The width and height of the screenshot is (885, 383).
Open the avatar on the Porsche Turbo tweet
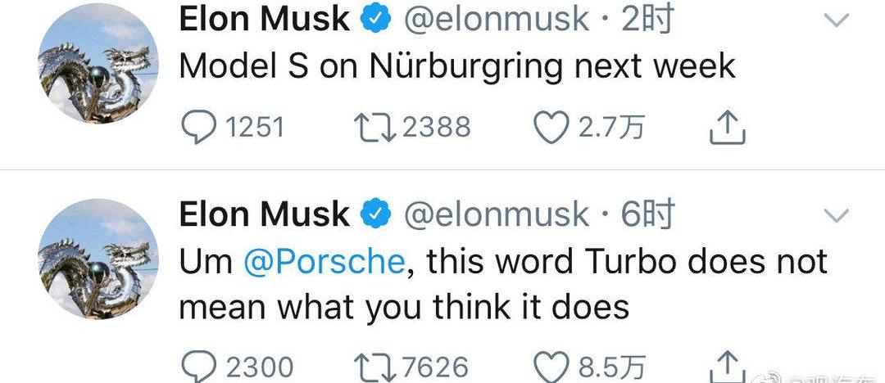(x=98, y=259)
